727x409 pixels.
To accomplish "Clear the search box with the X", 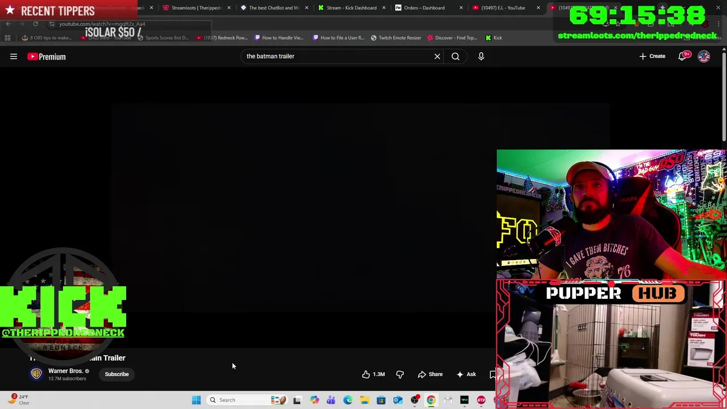I will [437, 56].
